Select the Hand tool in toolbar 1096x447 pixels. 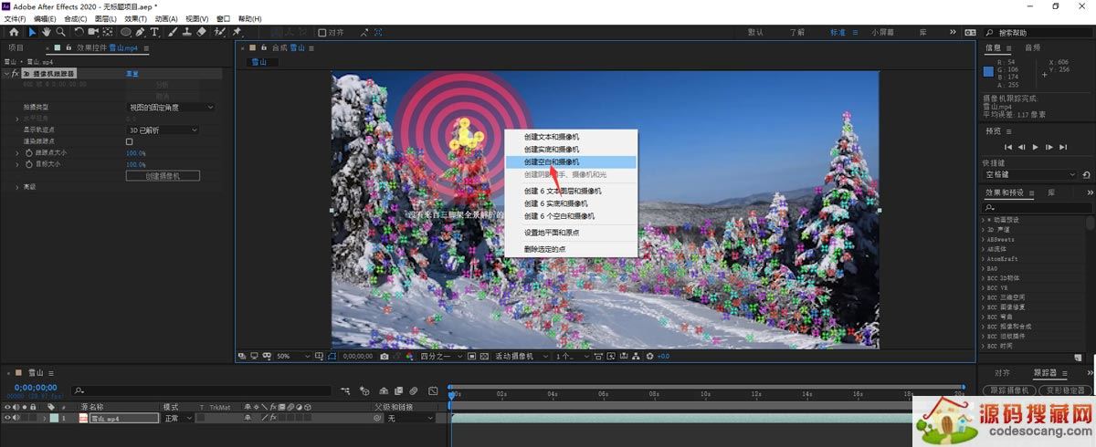[x=47, y=32]
